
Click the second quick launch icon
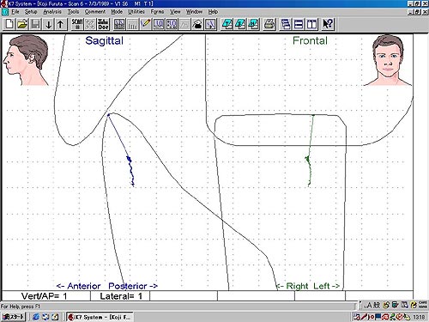[x=45, y=317]
